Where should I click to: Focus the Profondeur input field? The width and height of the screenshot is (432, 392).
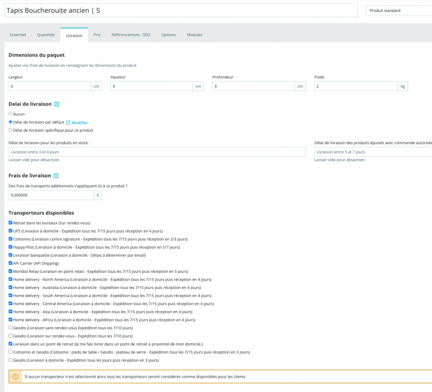click(254, 86)
